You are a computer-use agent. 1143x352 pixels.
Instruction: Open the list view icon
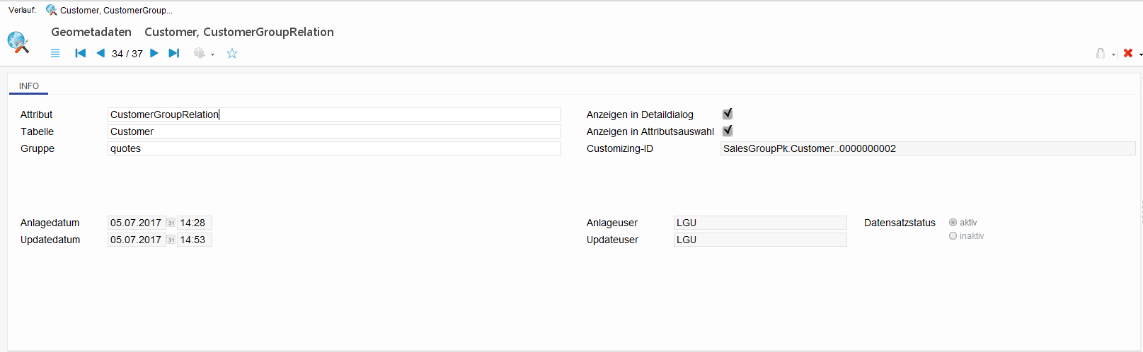[55, 54]
